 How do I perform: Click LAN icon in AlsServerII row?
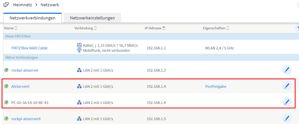[79, 86]
